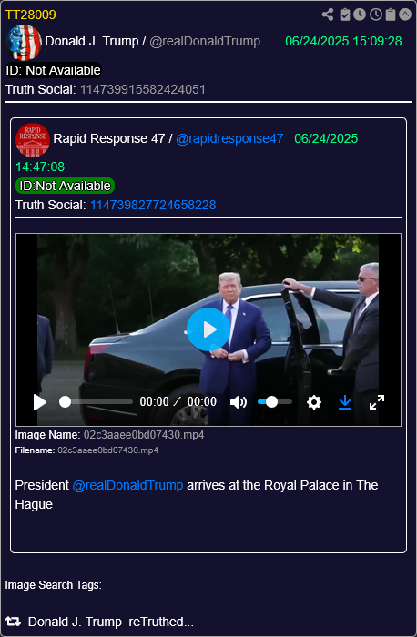417x637 pixels.
Task: Open the @rapidresponse47 profile link
Action: [x=229, y=138]
